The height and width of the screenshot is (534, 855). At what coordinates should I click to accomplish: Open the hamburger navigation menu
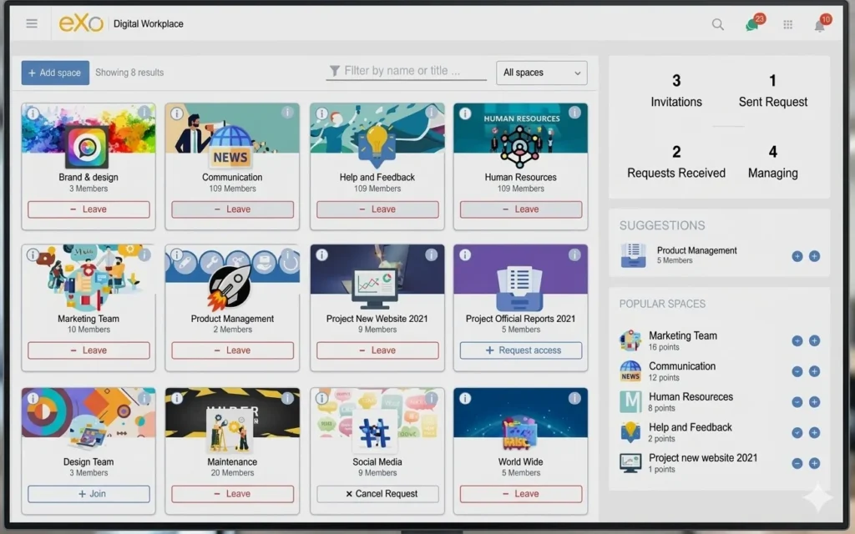[x=31, y=23]
